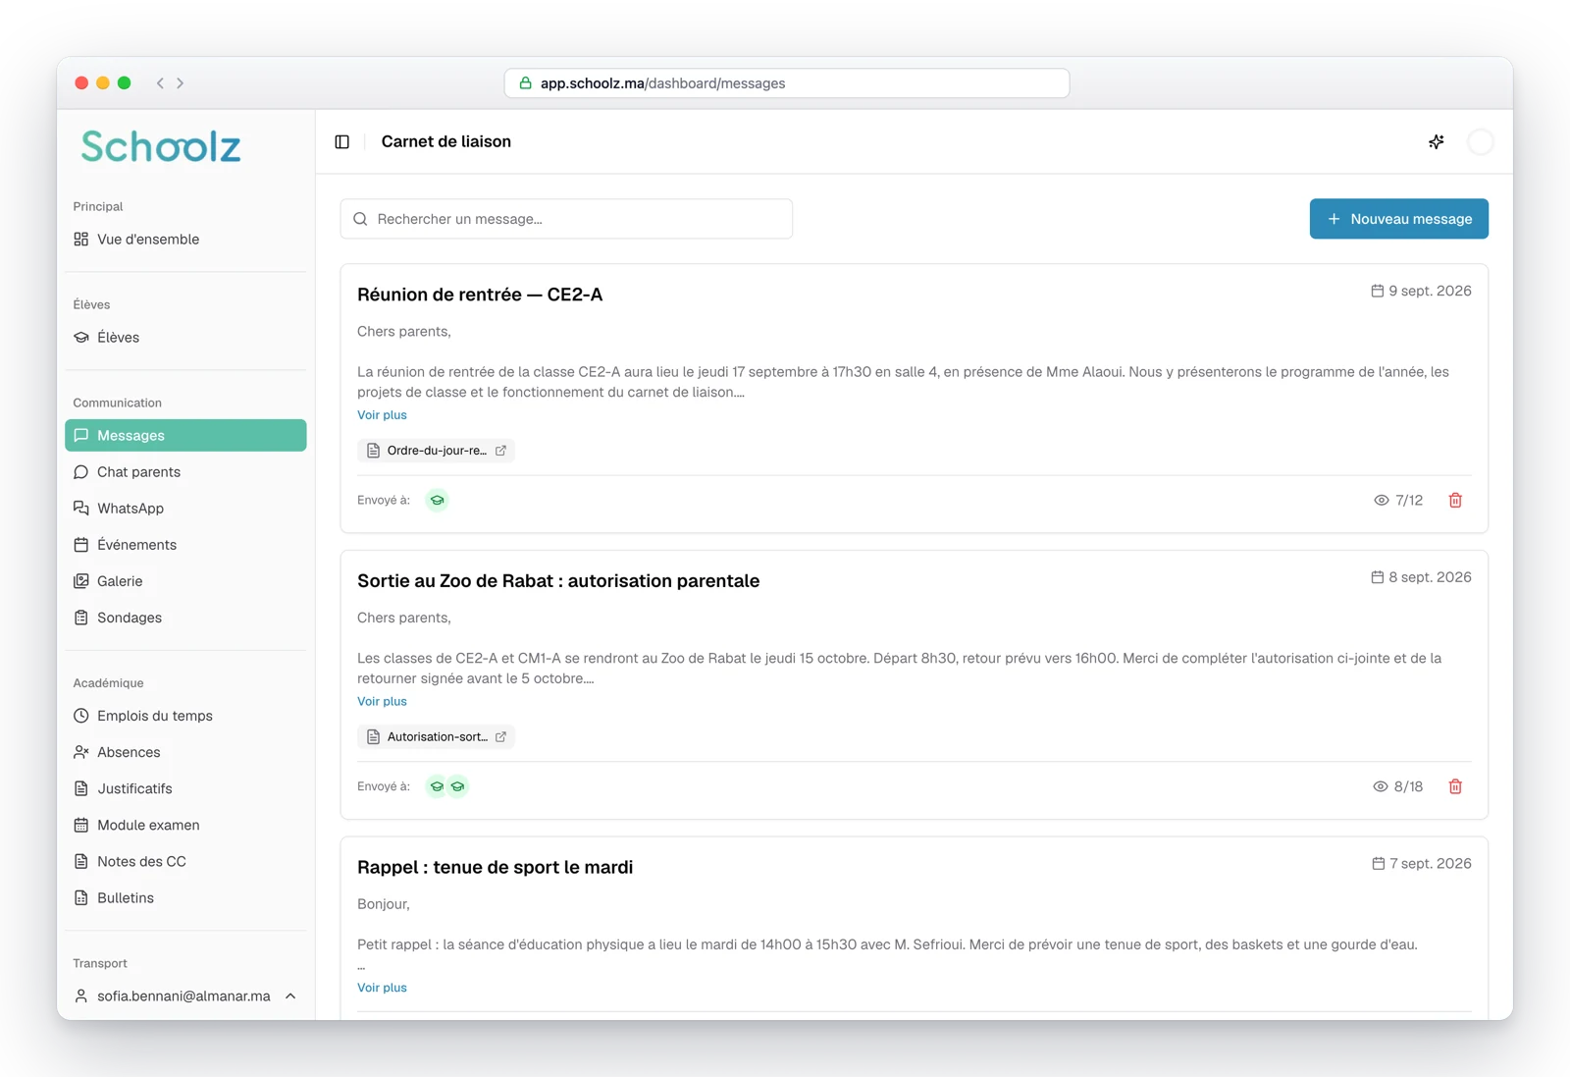Open Sondages in sidebar
The width and height of the screenshot is (1570, 1077).
click(x=185, y=618)
